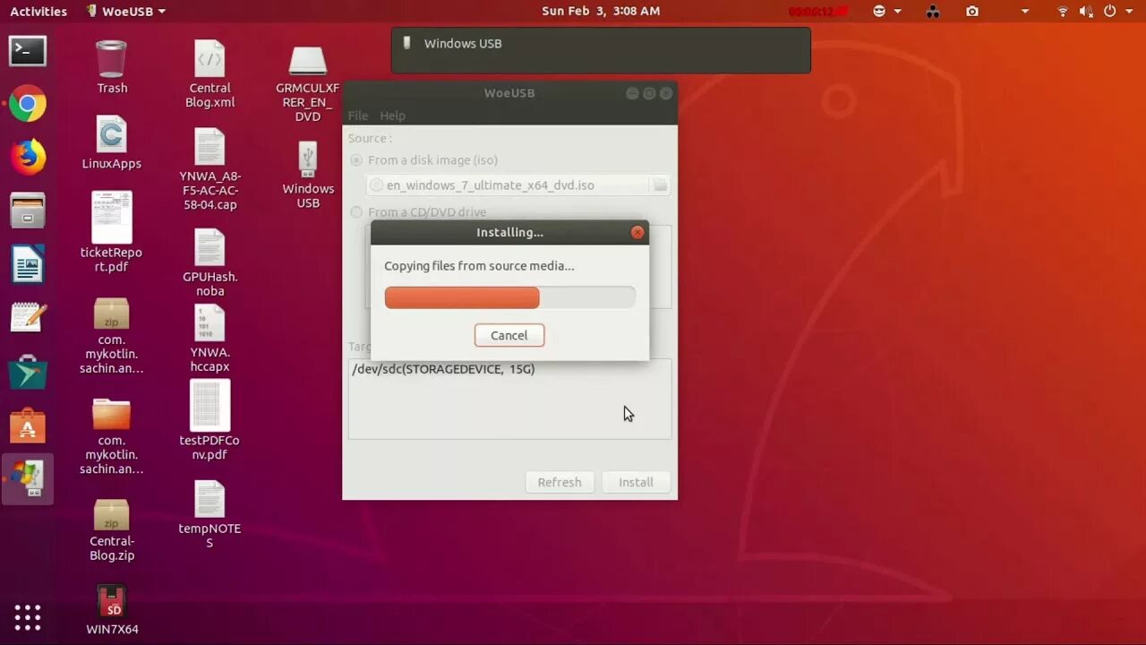The height and width of the screenshot is (645, 1146).
Task: Choose From a CD/DVD drive option
Action: (418, 212)
